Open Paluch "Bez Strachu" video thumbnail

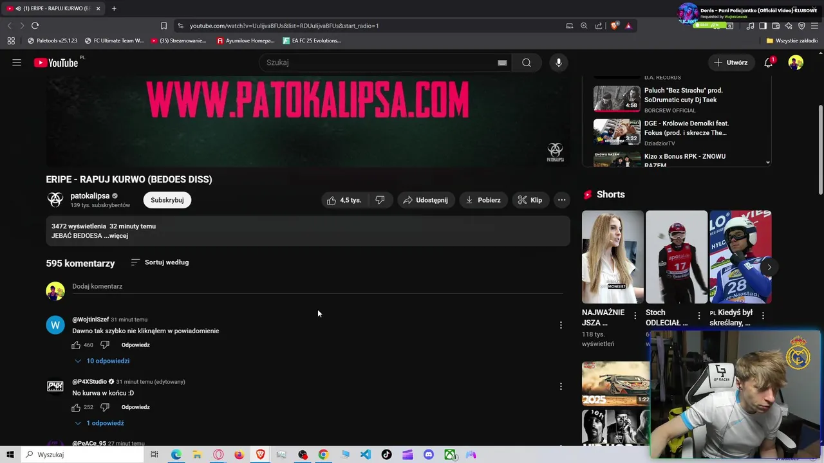tap(617, 98)
